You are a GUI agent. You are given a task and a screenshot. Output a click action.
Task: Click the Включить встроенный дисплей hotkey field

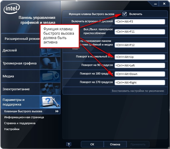(140, 22)
